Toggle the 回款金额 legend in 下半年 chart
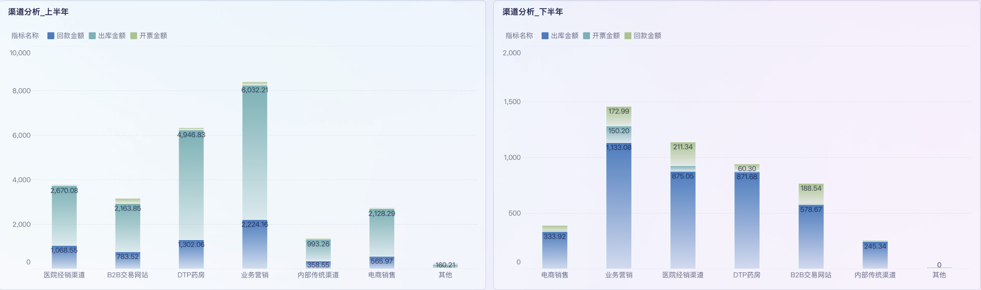The width and height of the screenshot is (981, 290). coord(643,36)
